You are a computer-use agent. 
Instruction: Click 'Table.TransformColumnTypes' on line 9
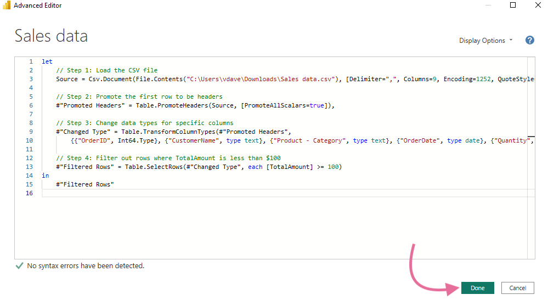[x=168, y=132]
